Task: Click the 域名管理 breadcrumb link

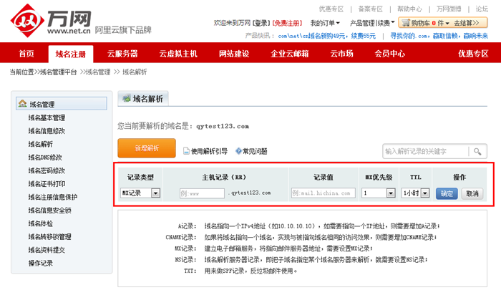Action: (x=98, y=72)
